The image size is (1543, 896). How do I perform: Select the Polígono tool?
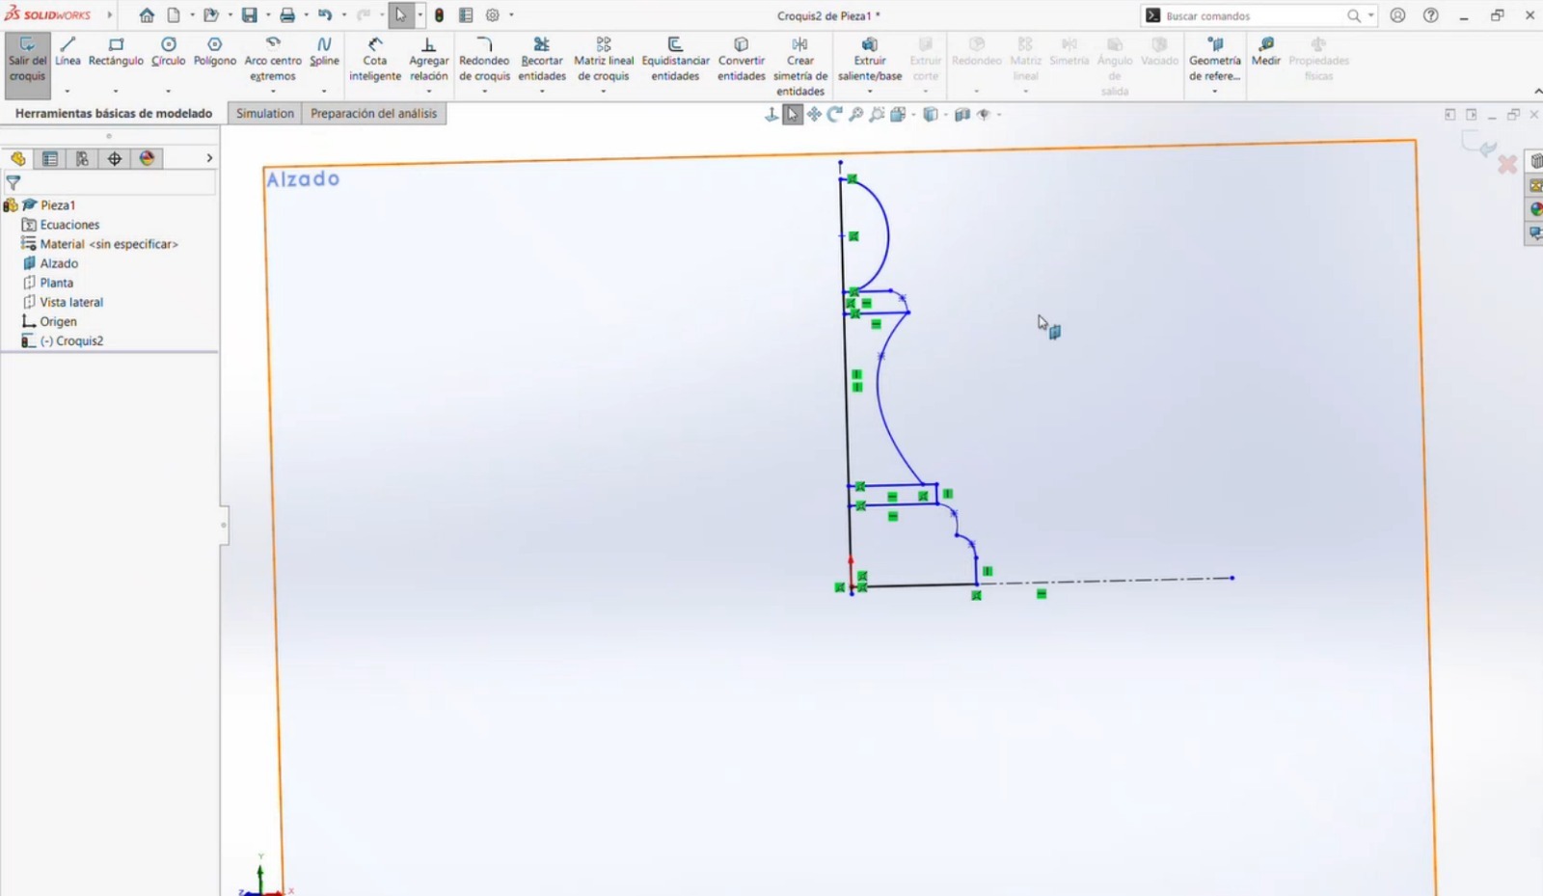tap(214, 53)
